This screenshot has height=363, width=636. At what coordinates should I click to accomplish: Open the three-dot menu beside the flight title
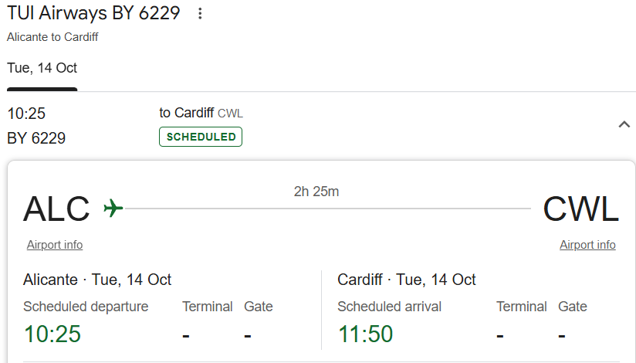click(201, 14)
